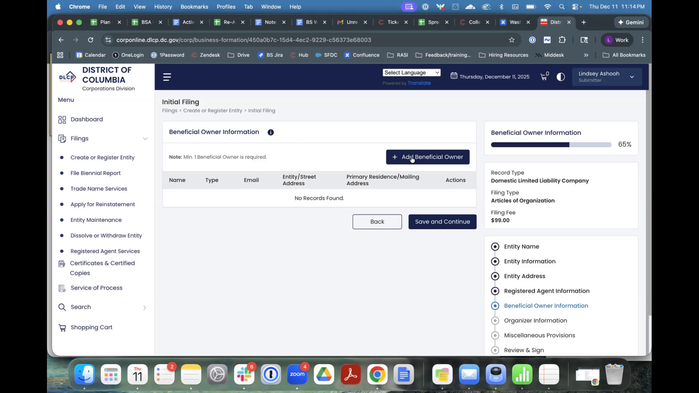Select the Organizer Information step radio

click(495, 321)
